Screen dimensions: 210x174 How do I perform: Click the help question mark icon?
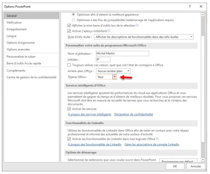190,6
